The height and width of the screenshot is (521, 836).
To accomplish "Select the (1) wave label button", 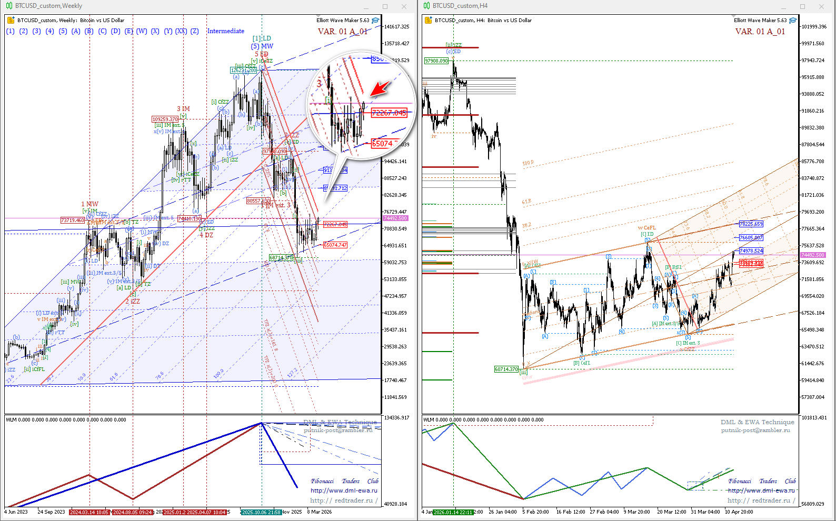I will 11,31.
